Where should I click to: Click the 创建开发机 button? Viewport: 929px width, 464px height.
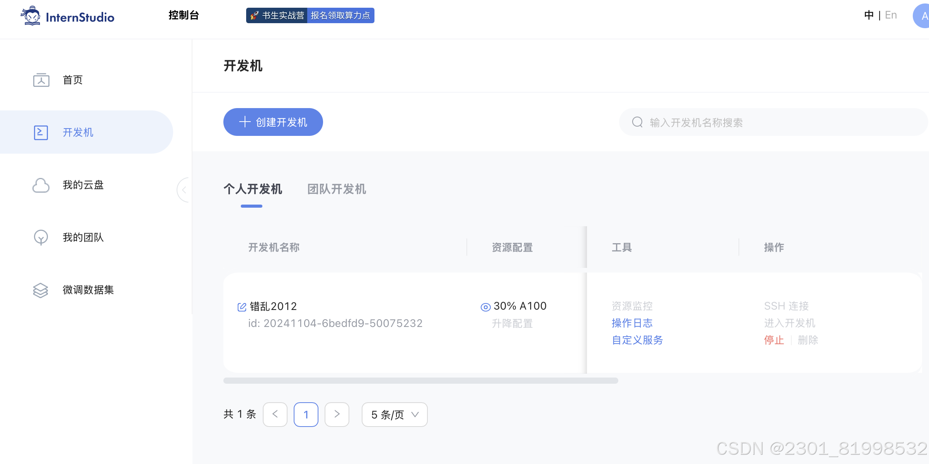tap(273, 122)
